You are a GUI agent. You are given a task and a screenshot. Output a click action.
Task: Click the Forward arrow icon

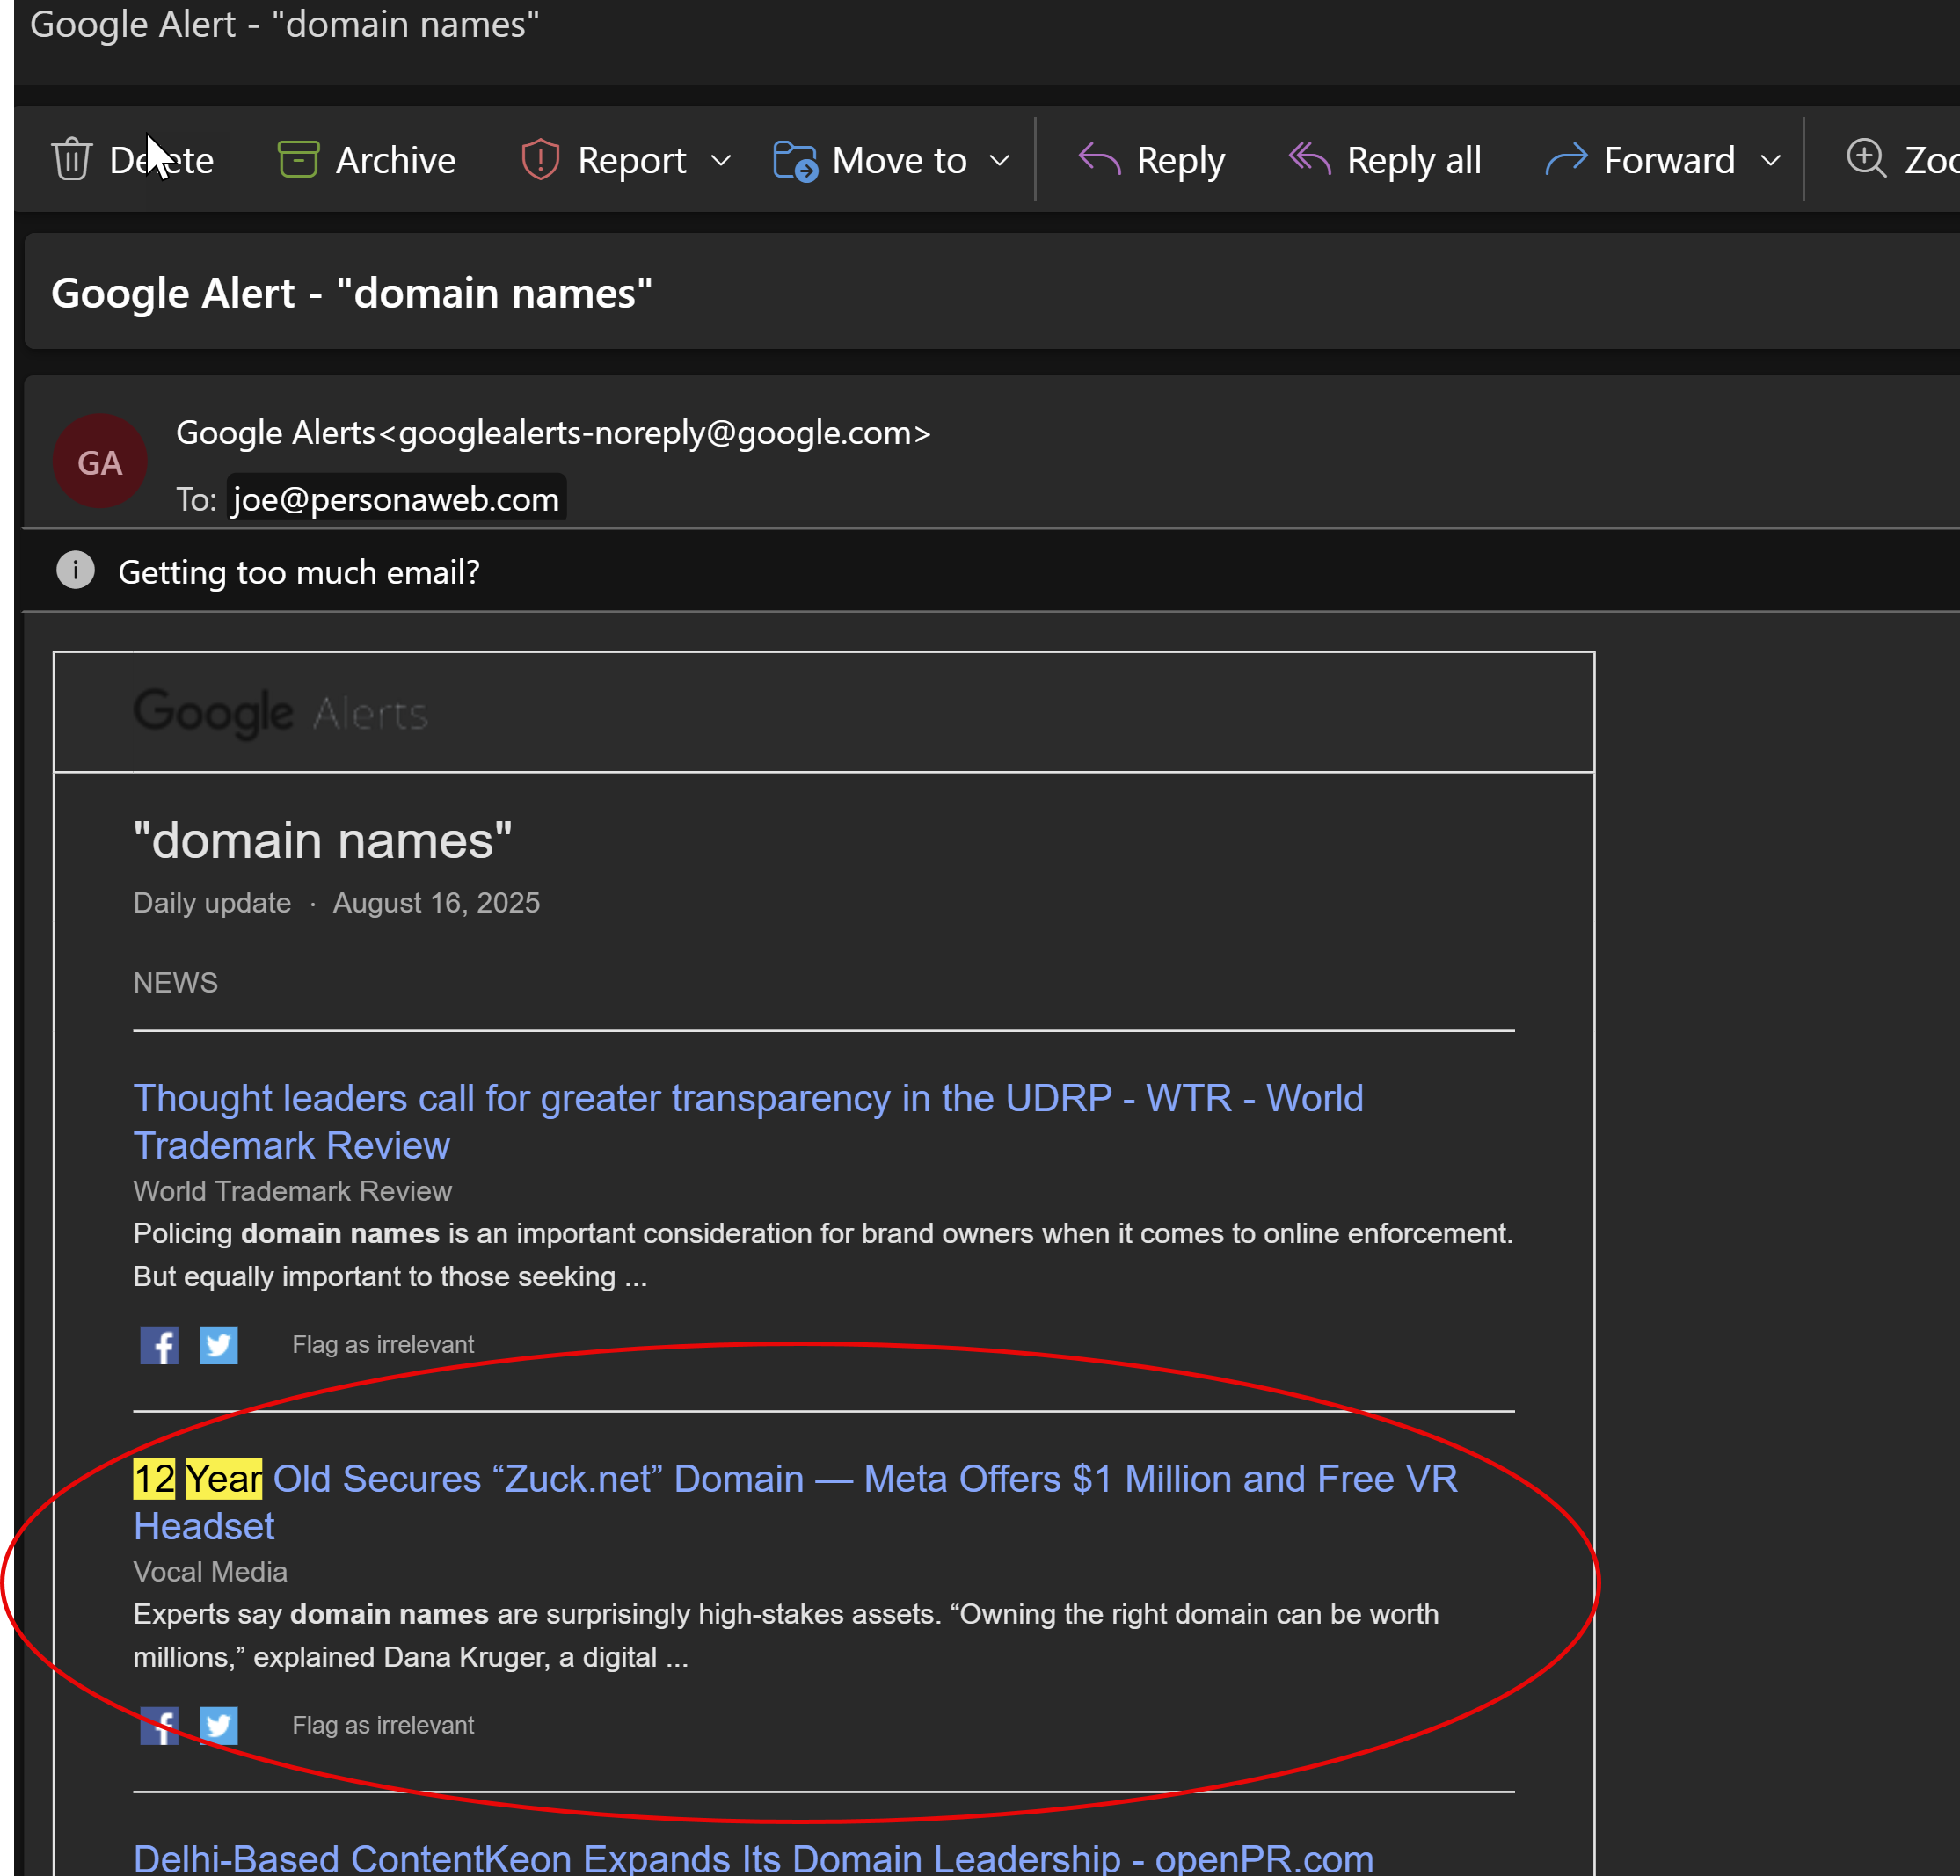click(x=1566, y=159)
